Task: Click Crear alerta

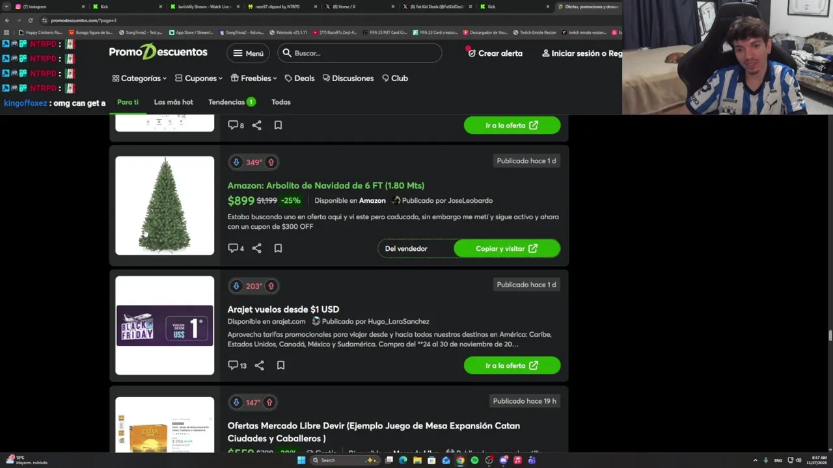Action: coord(495,53)
